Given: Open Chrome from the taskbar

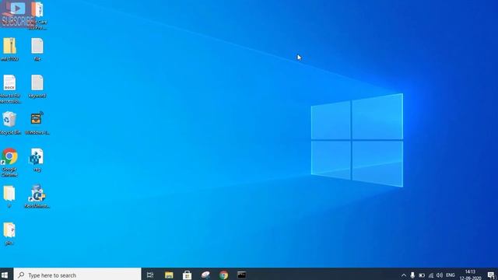Looking at the screenshot, I should tap(223, 275).
